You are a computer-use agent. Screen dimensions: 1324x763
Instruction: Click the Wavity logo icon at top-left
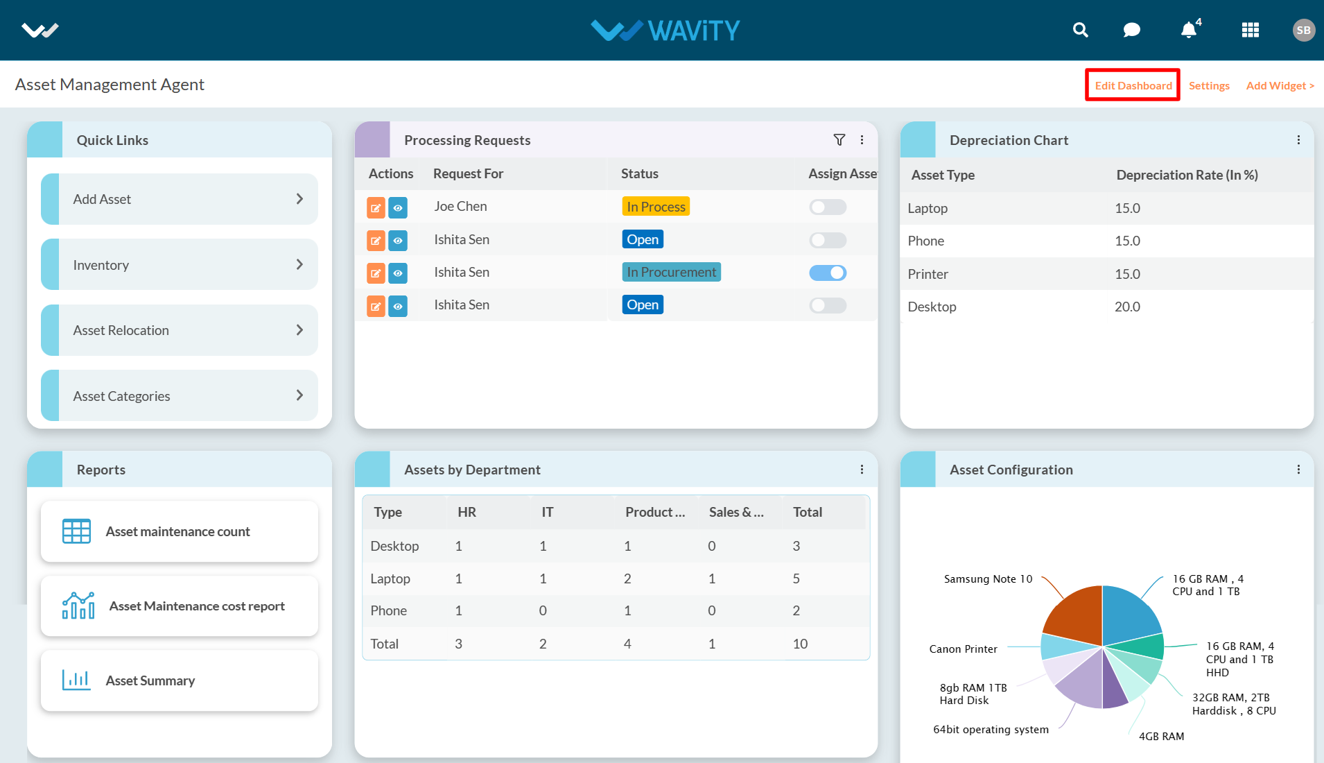40,30
